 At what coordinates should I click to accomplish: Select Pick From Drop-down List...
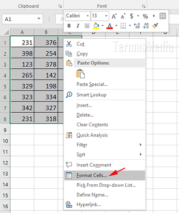pos(105,185)
